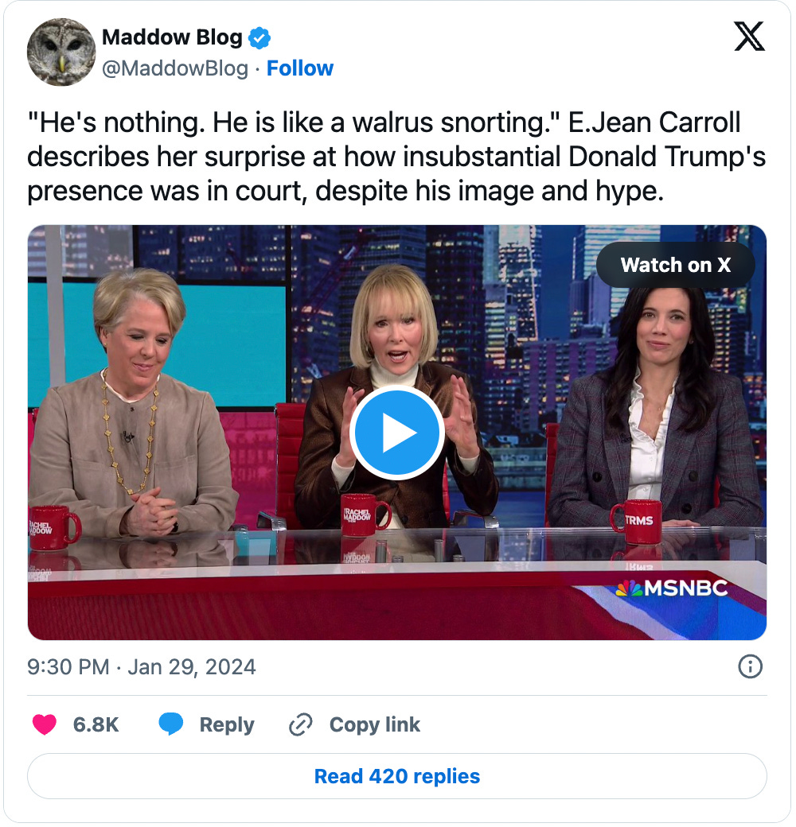The height and width of the screenshot is (827, 796).
Task: Open the @MaddowBlog handle link
Action: 174,68
